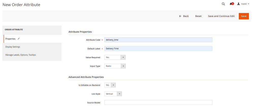Click the Attribute Properties heading
The height and width of the screenshot is (111, 254).
(80, 32)
